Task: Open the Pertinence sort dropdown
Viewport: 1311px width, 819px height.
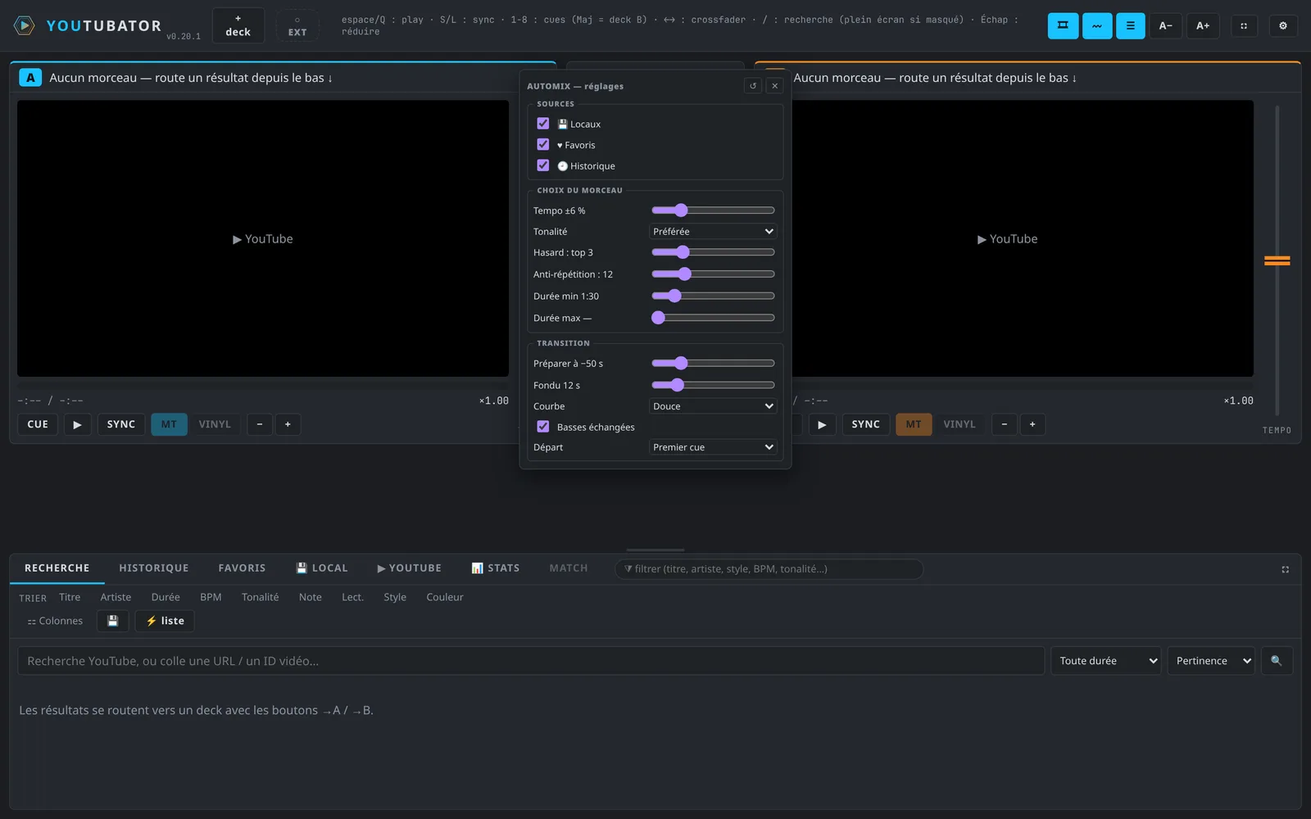Action: point(1211,661)
